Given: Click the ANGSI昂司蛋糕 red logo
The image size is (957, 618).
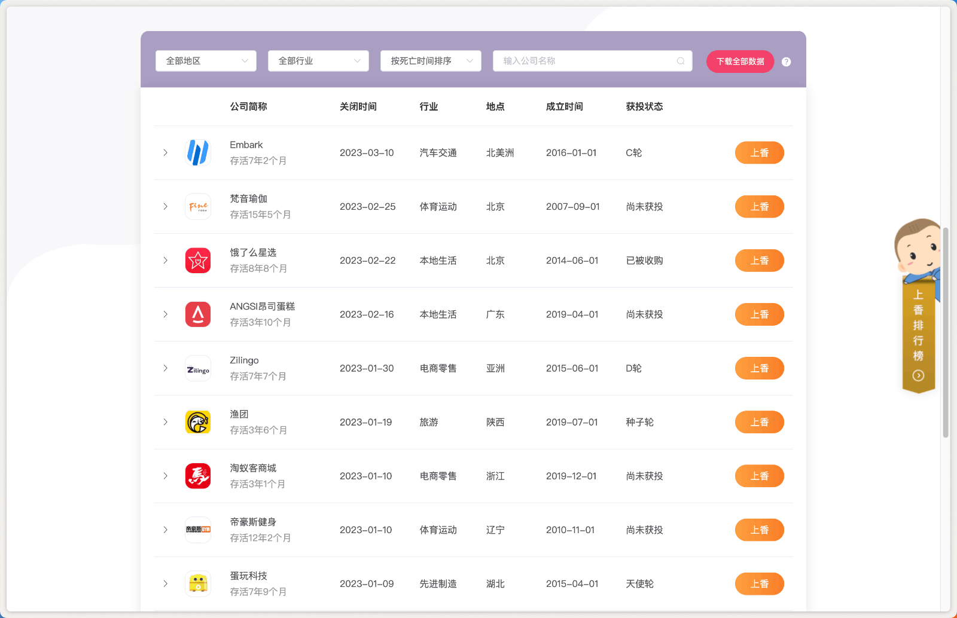Looking at the screenshot, I should point(198,314).
